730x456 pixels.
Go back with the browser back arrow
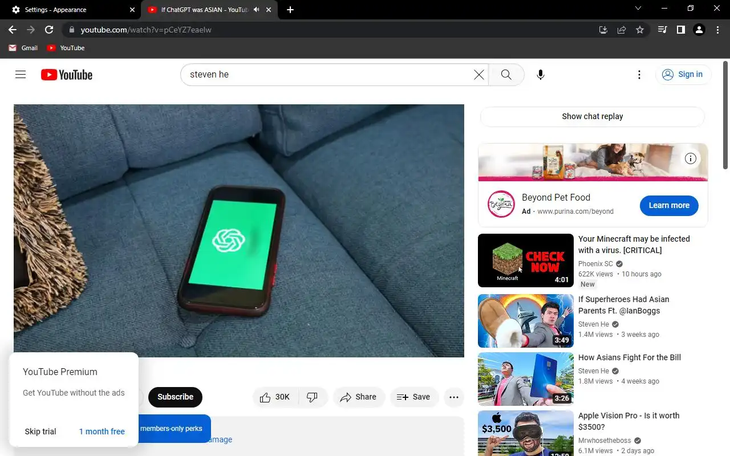click(13, 30)
